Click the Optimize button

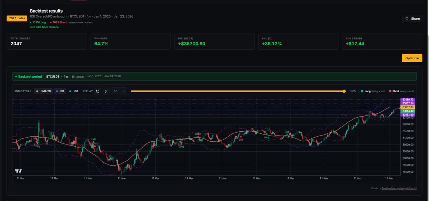coord(412,58)
